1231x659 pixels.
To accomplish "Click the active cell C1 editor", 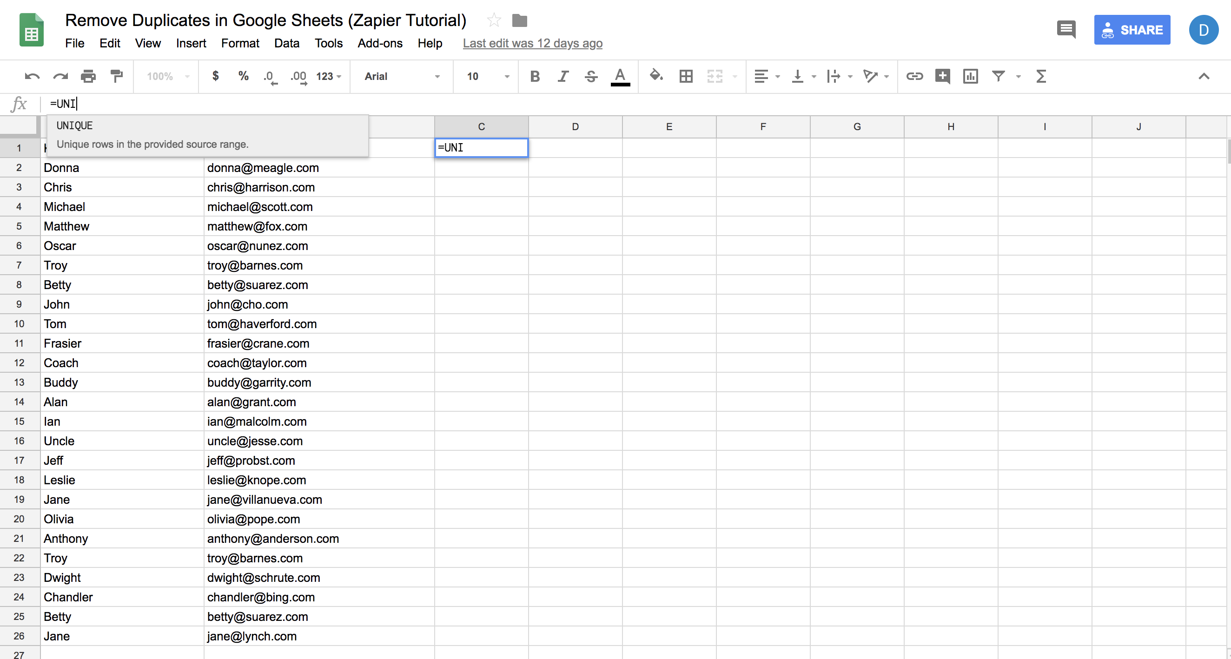I will pos(481,148).
